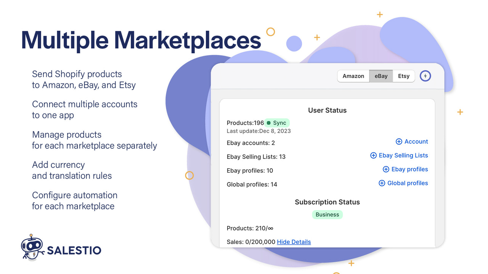Click the lightning bolt icon in the toolbar
This screenshot has height=274, width=488.
[x=425, y=76]
